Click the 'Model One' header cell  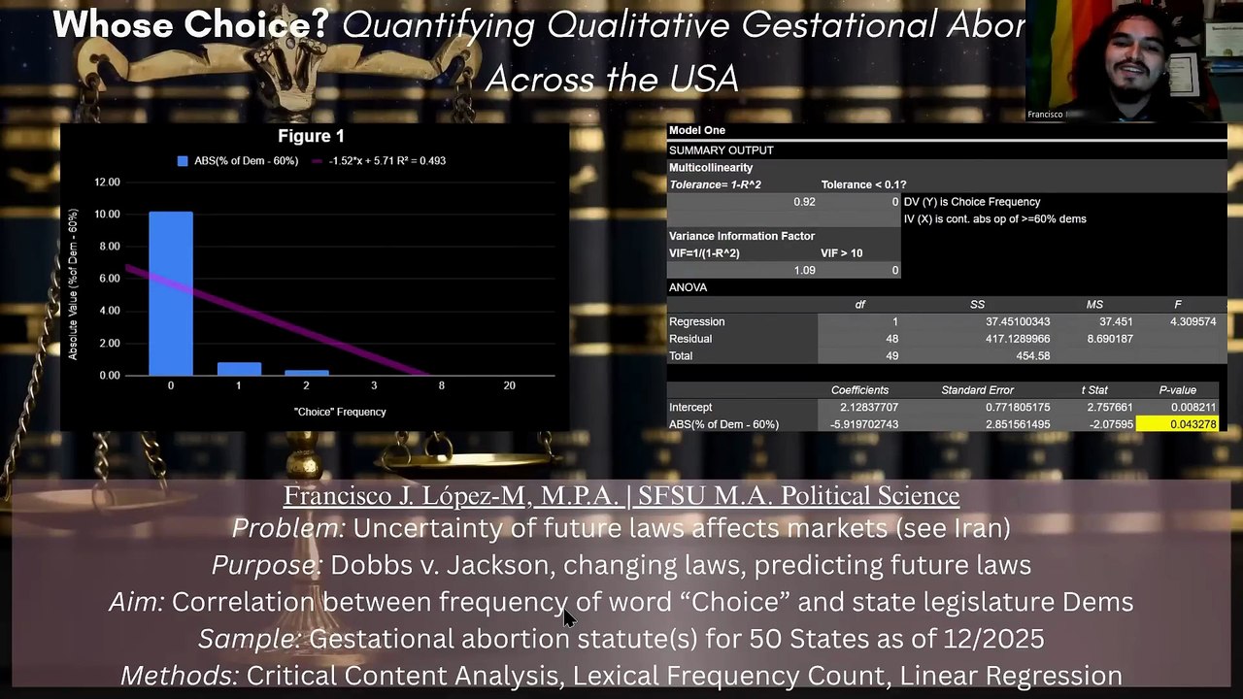(697, 130)
